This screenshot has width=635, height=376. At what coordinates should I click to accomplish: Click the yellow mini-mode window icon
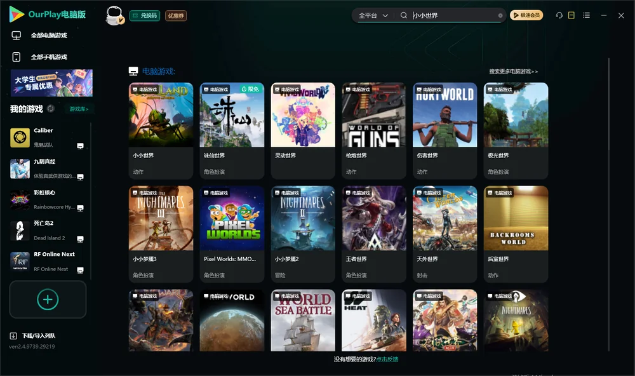click(x=571, y=15)
